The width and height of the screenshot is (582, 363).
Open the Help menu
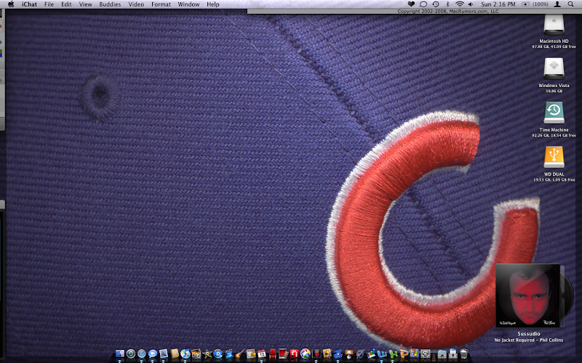[x=212, y=4]
